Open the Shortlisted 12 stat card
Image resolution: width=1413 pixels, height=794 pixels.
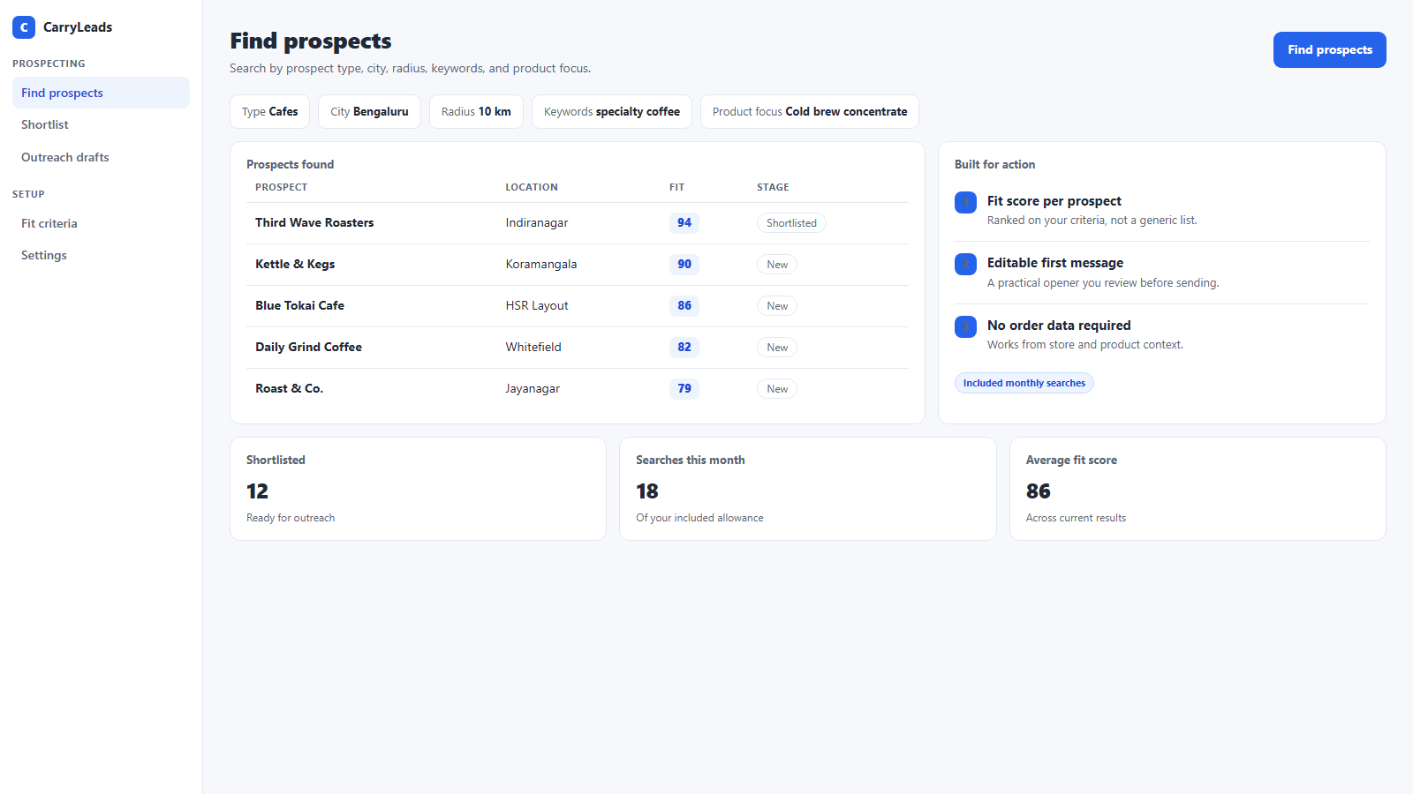coord(418,489)
